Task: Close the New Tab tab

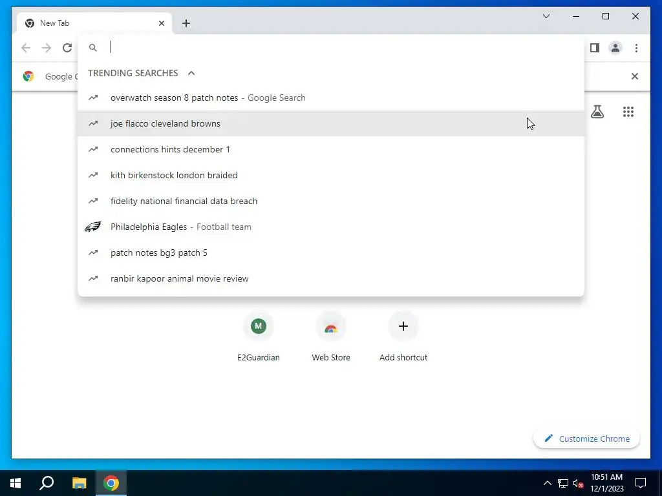Action: [x=161, y=23]
